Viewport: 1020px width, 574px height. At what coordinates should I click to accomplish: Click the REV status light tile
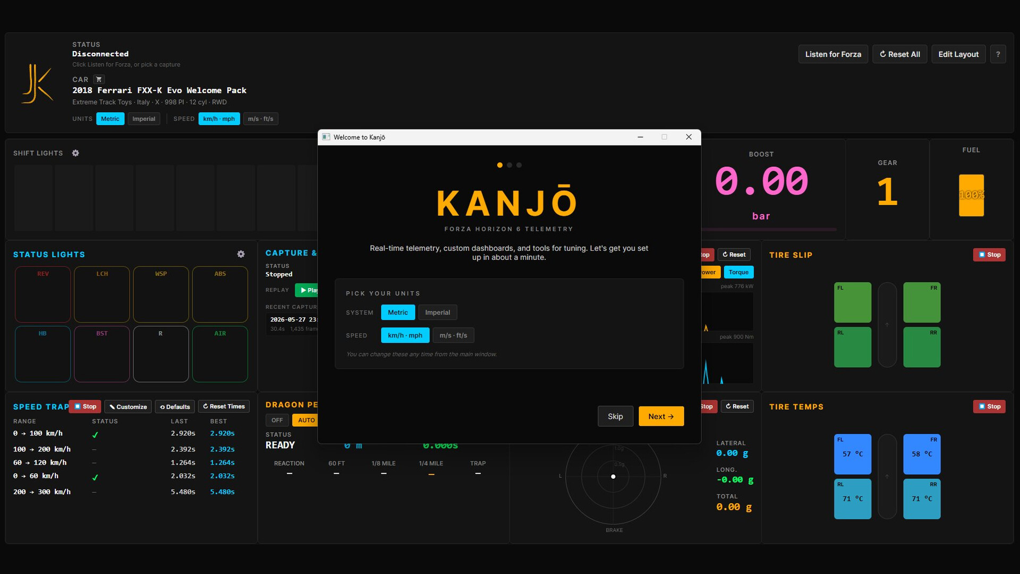43,294
